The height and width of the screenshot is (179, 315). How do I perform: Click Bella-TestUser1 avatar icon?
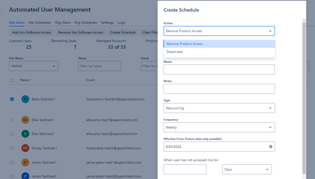tap(25, 99)
